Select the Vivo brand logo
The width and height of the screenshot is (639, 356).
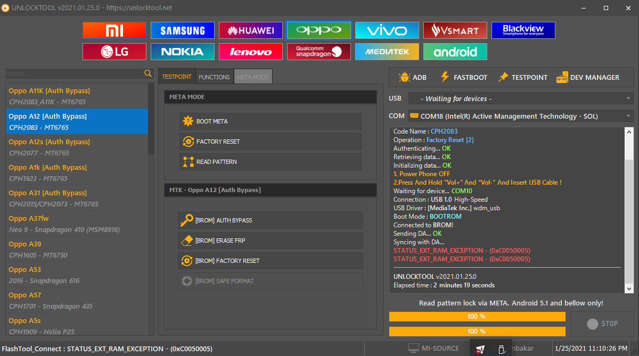click(387, 30)
